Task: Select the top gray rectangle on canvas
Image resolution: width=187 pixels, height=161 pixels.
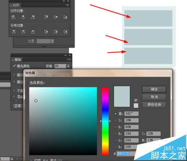Action: [148, 18]
